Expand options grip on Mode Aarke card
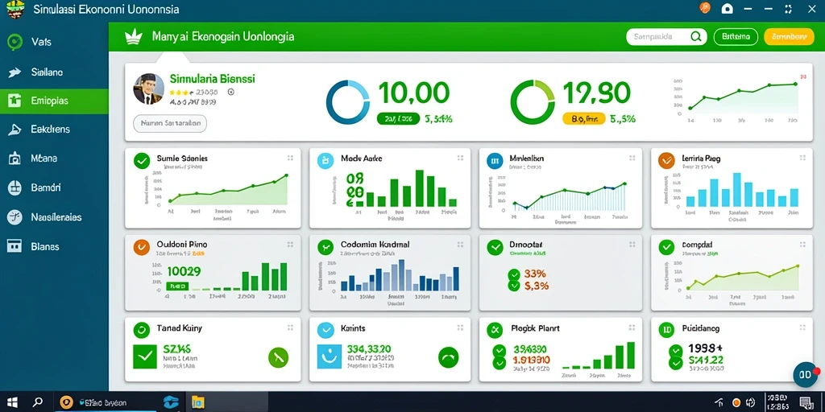Image resolution: width=825 pixels, height=412 pixels. pyautogui.click(x=460, y=158)
